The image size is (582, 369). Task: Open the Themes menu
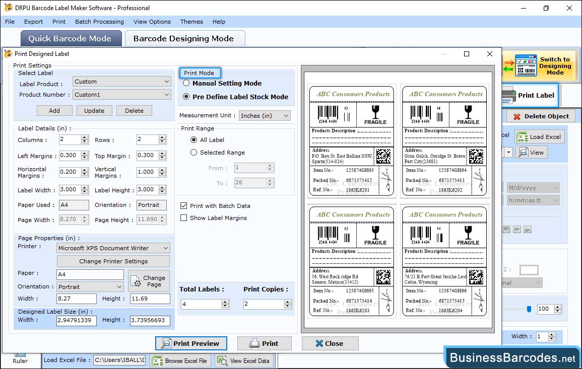pos(191,22)
